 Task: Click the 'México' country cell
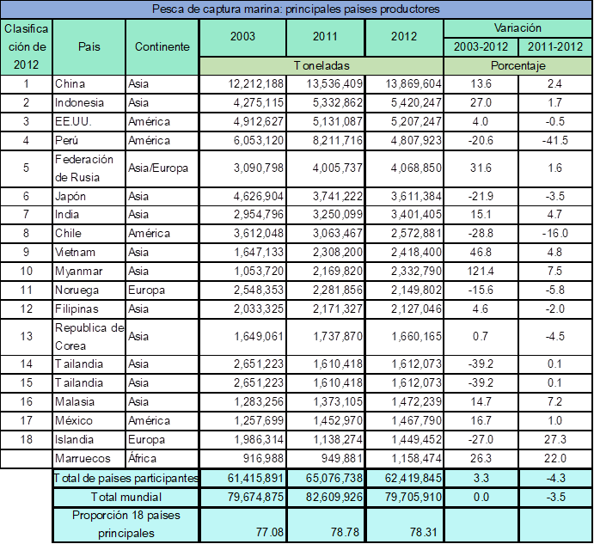(x=89, y=421)
